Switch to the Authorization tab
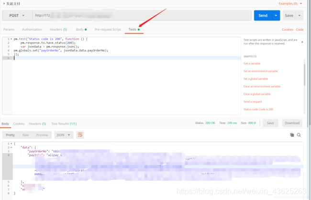This screenshot has height=200, width=311. point(32,29)
